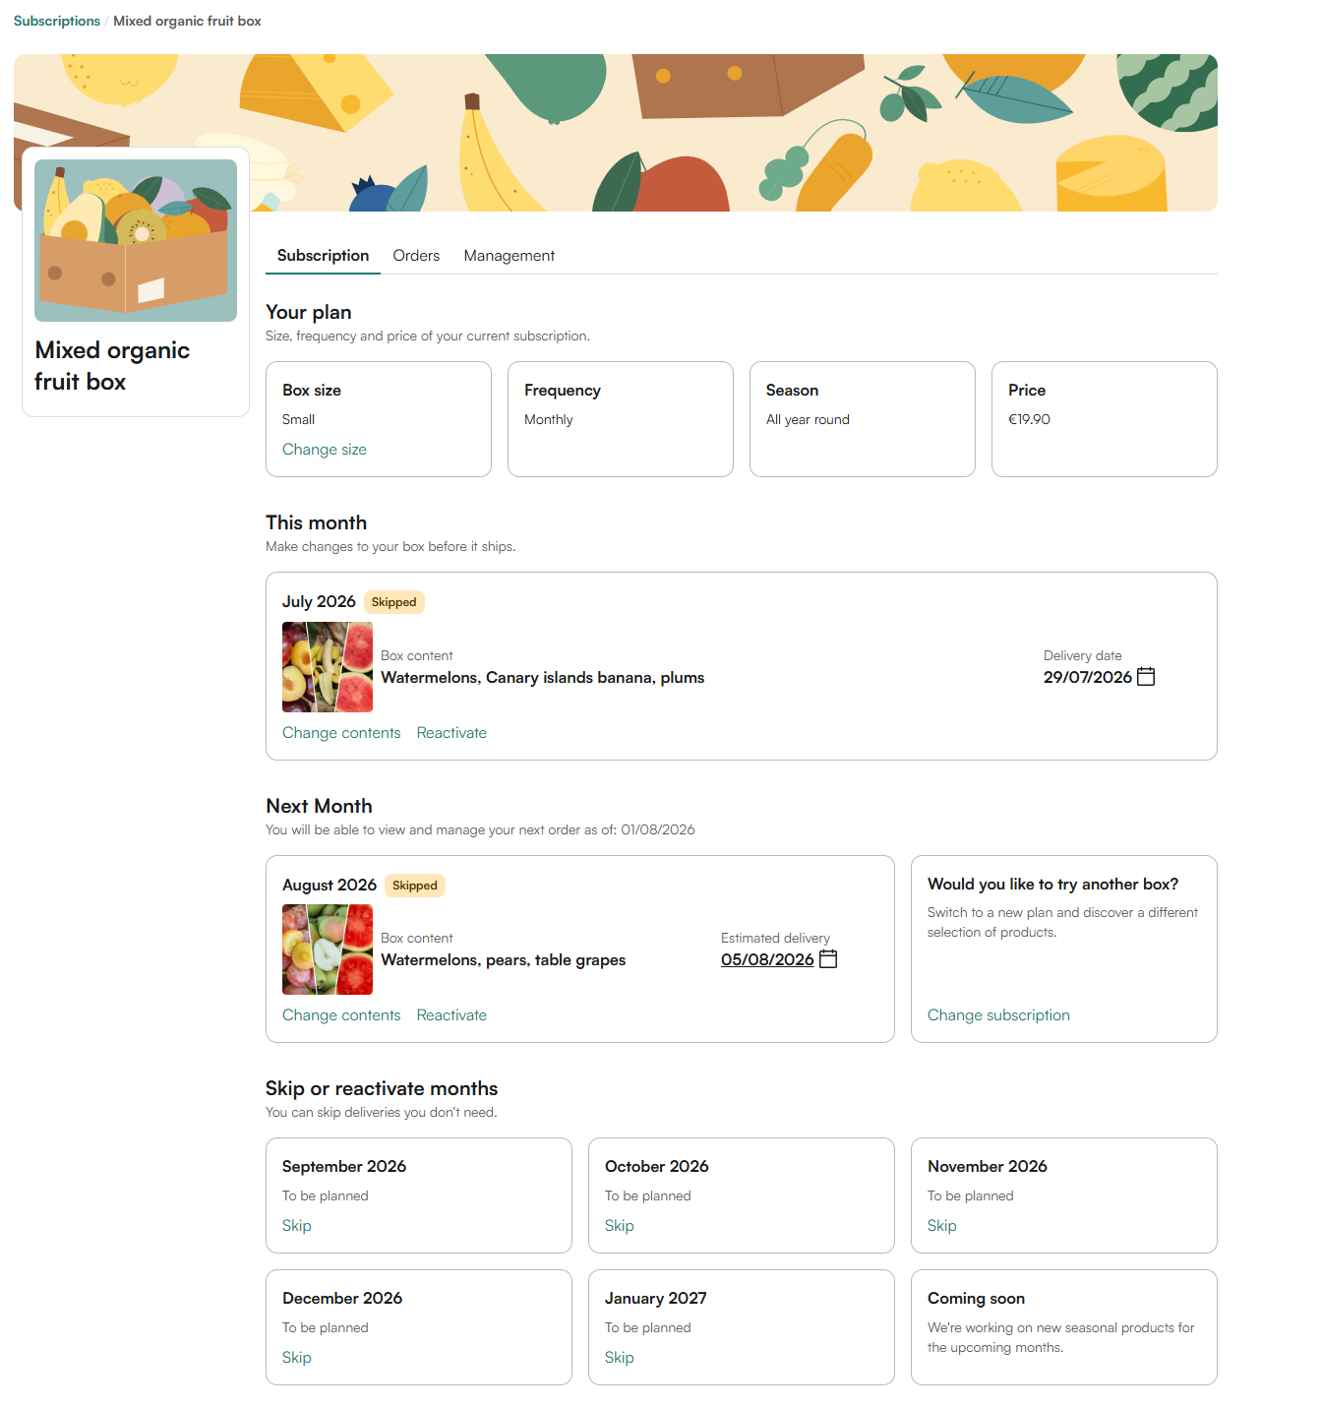Skip the September 2026 delivery
Screen dimensions: 1320x1408
(297, 1225)
